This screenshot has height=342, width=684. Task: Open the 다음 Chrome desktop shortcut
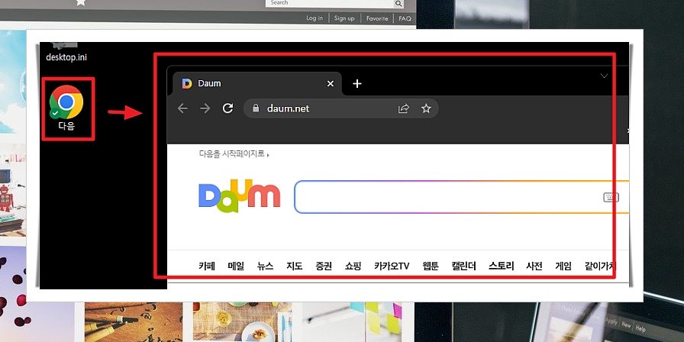pyautogui.click(x=66, y=108)
